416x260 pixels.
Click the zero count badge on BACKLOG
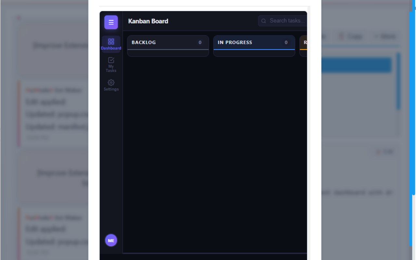[x=200, y=42]
